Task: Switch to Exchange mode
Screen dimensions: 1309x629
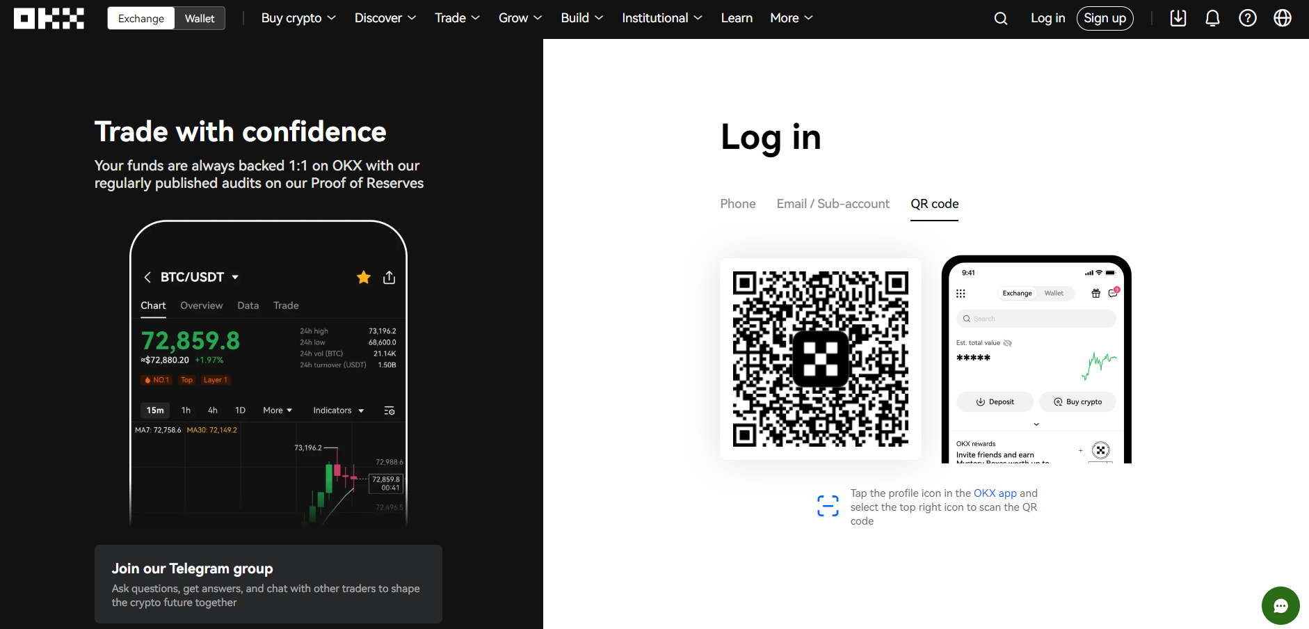Action: 141,18
